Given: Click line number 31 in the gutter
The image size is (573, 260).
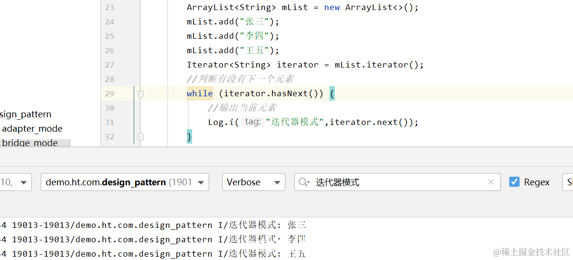Looking at the screenshot, I should click(x=109, y=122).
